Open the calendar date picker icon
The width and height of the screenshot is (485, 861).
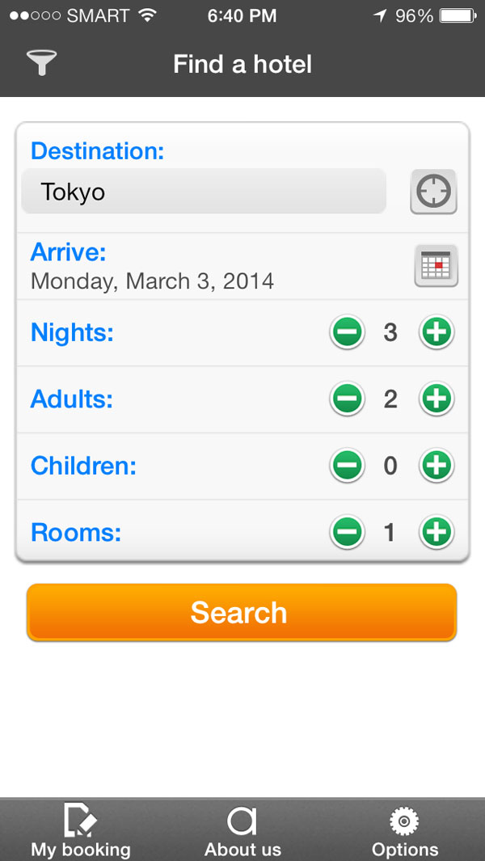click(436, 264)
